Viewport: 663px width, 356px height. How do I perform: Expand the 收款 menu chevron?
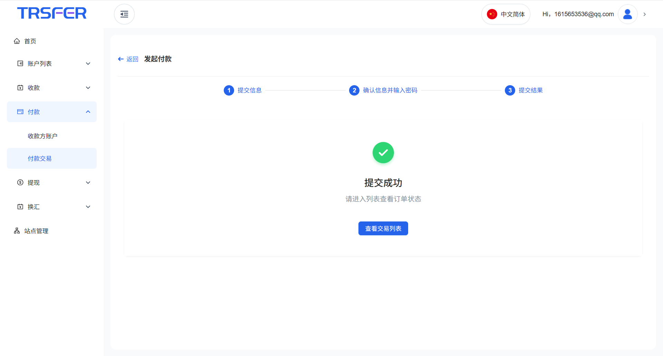point(88,88)
